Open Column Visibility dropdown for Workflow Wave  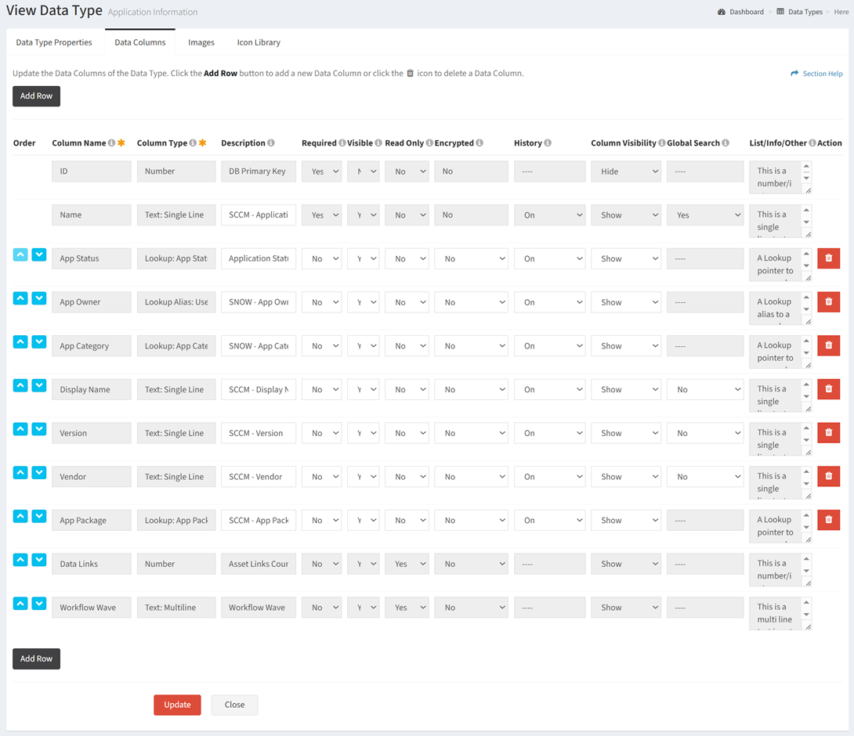point(626,608)
